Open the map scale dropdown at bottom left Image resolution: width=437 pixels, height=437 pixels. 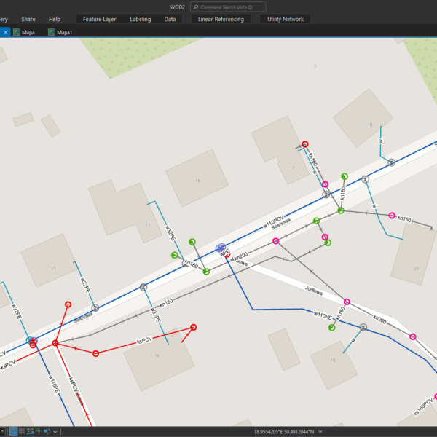click(x=2, y=431)
